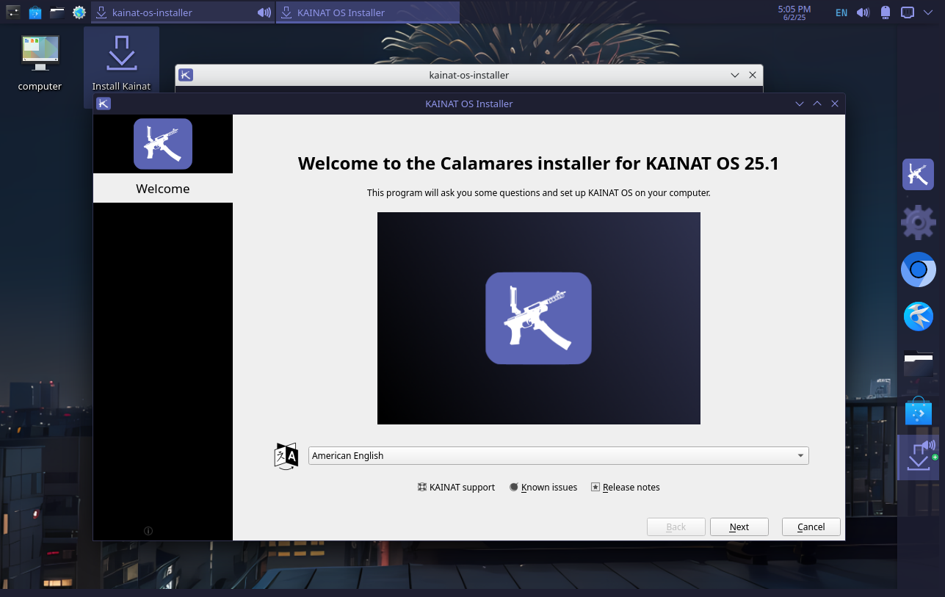The width and height of the screenshot is (945, 597).
Task: Open System Settings gear in the dock
Action: (918, 222)
